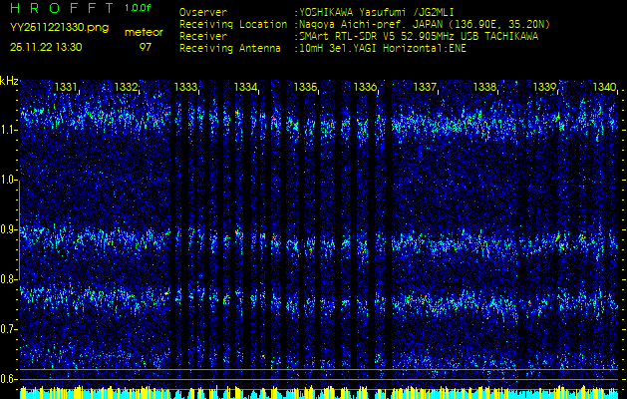
Task: Select the 1335 time marker
Action: pyautogui.click(x=305, y=88)
